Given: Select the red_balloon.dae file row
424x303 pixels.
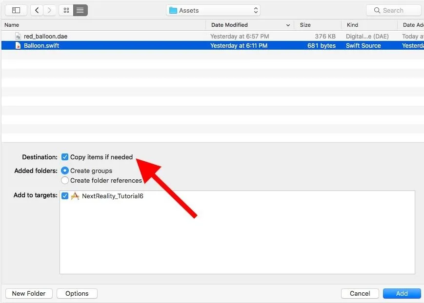Looking at the screenshot, I should click(x=213, y=36).
